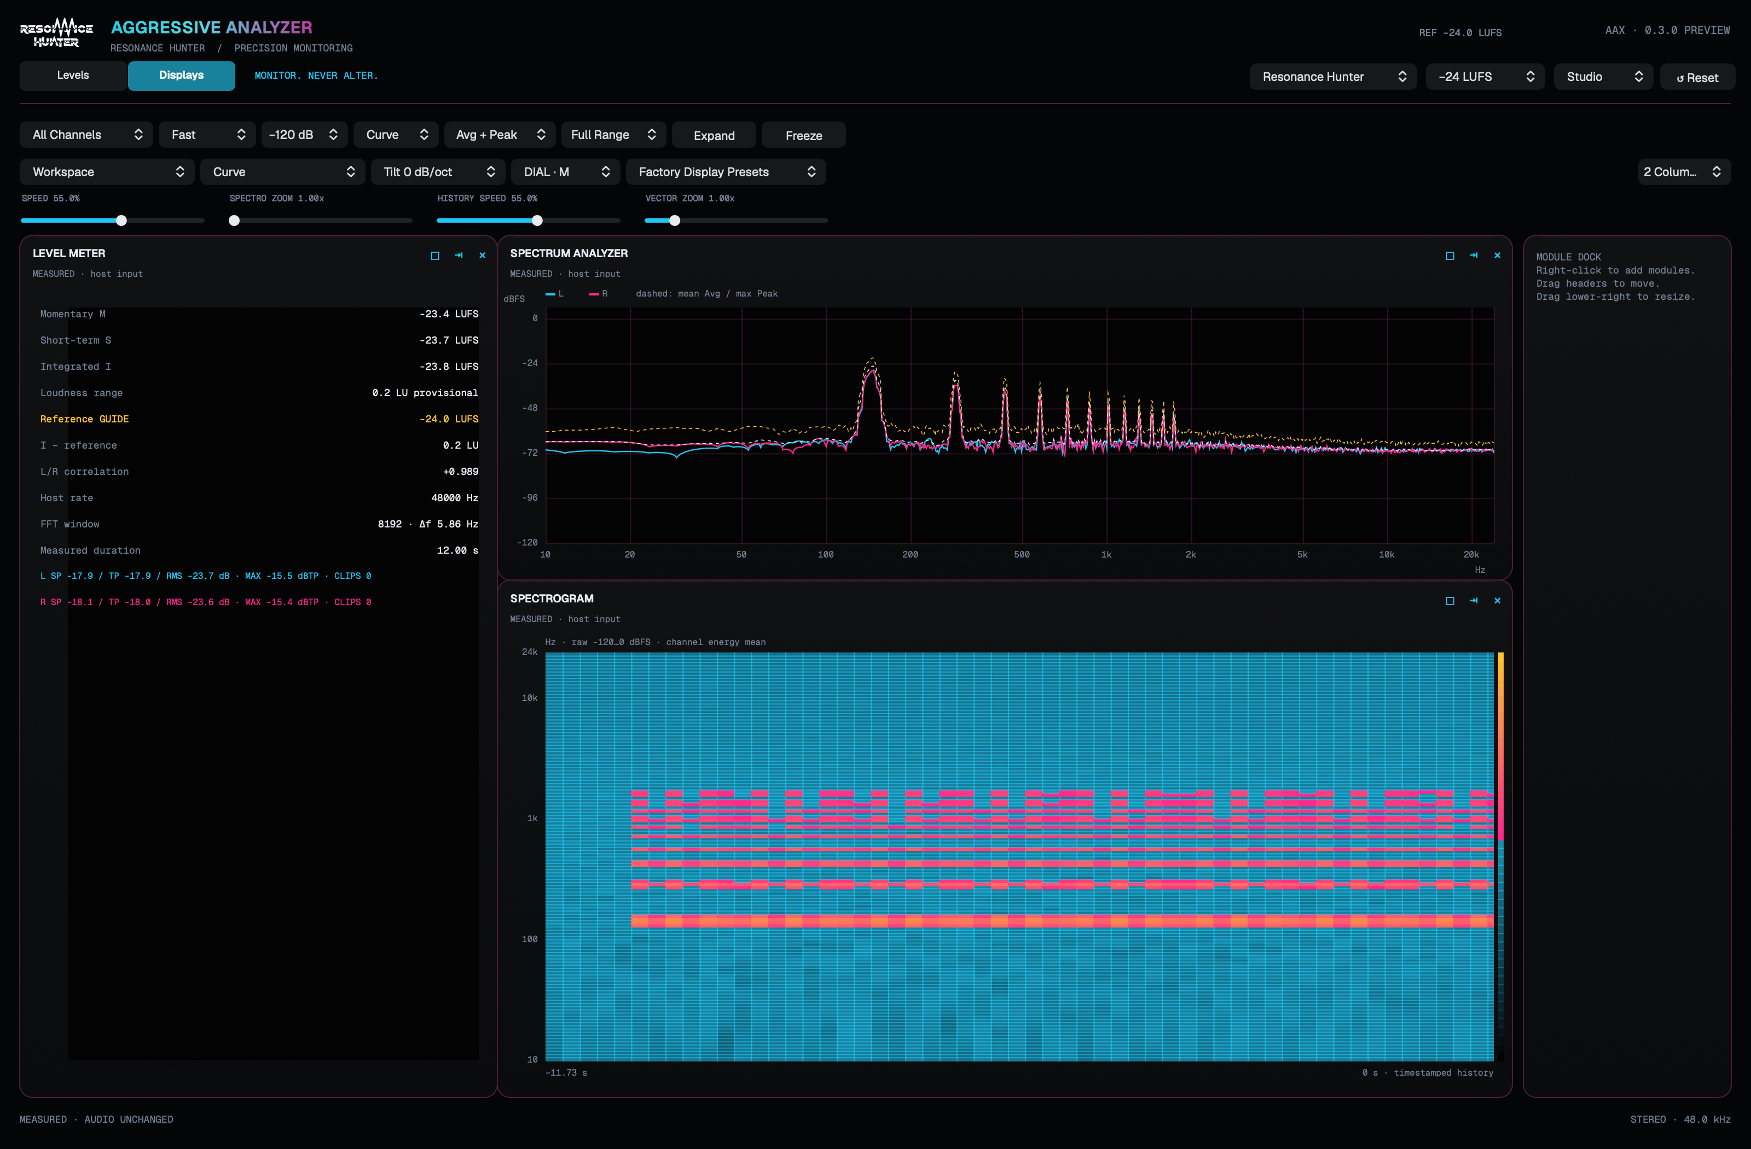The width and height of the screenshot is (1751, 1149).
Task: Click the History Speed slider handle
Action: tap(537, 220)
